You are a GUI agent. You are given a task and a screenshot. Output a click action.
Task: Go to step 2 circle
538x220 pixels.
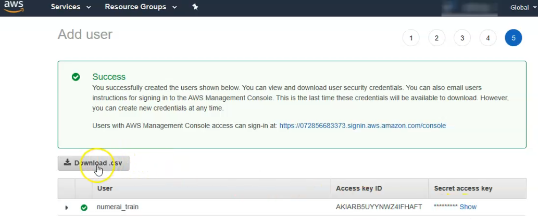(x=437, y=38)
